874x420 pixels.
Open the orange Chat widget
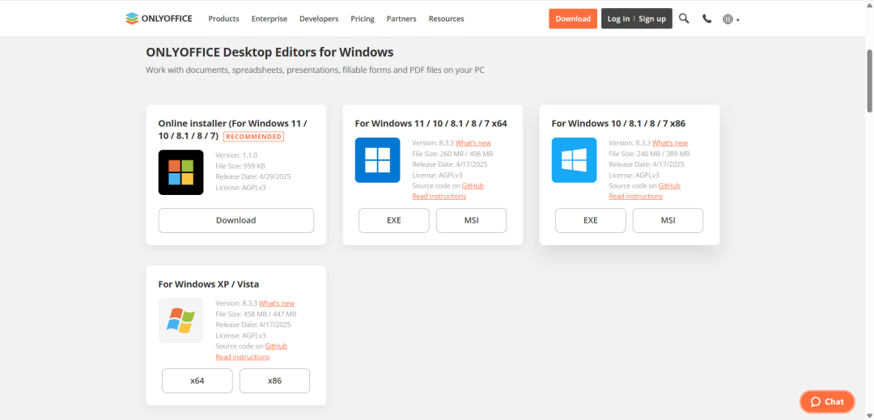[827, 401]
